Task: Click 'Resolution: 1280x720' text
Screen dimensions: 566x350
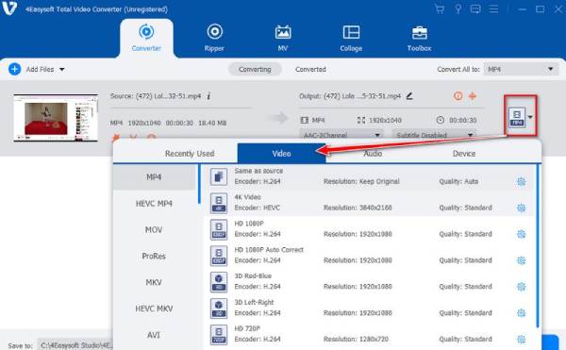Action: click(x=356, y=340)
